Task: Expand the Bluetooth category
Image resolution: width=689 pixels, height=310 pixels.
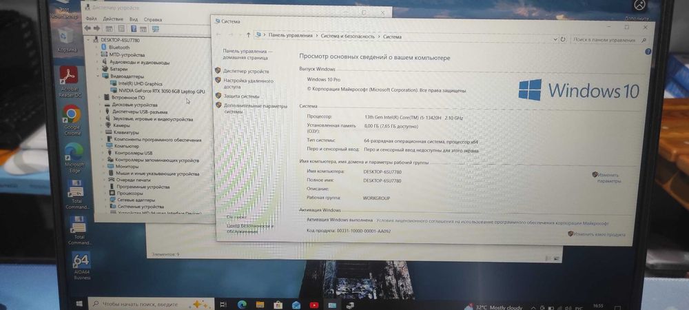Action: [98, 47]
